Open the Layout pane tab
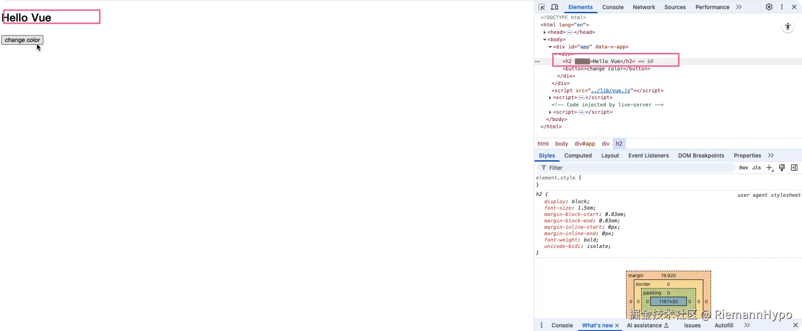The width and height of the screenshot is (802, 331). 610,156
